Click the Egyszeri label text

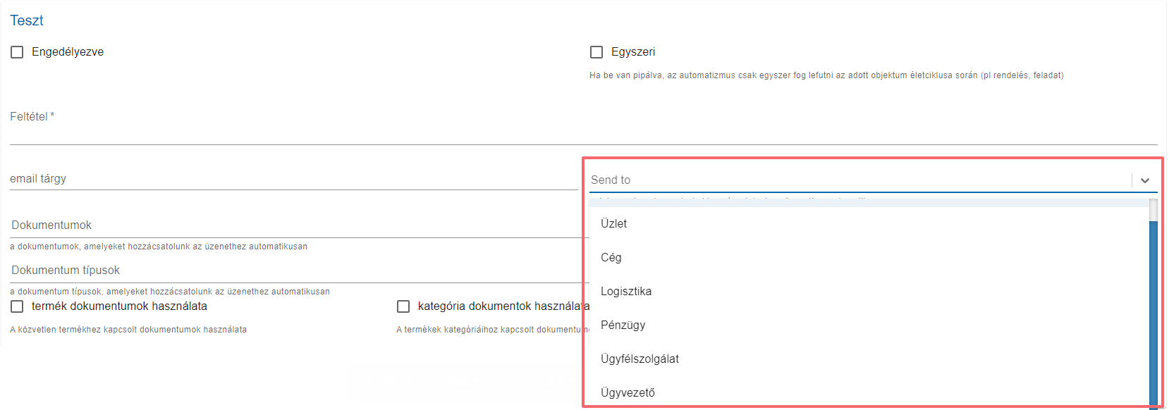pyautogui.click(x=633, y=52)
